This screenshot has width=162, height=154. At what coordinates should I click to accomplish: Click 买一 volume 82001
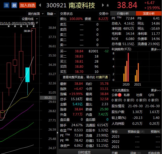[93, 51]
